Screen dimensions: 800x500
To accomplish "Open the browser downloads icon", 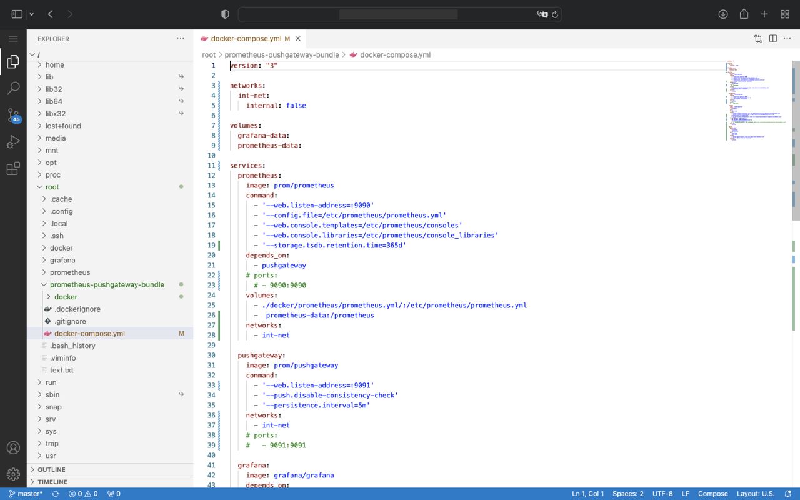I will (x=723, y=14).
